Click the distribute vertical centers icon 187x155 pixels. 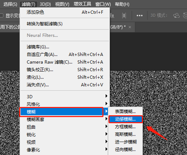pyautogui.click(x=124, y=16)
